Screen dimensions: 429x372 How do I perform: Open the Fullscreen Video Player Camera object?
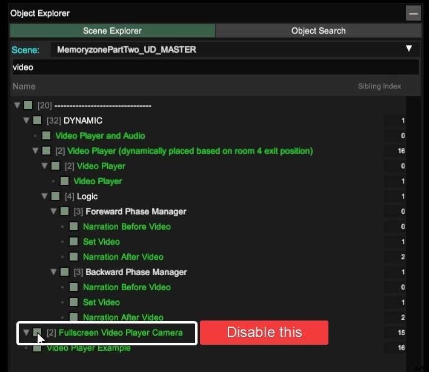click(120, 333)
